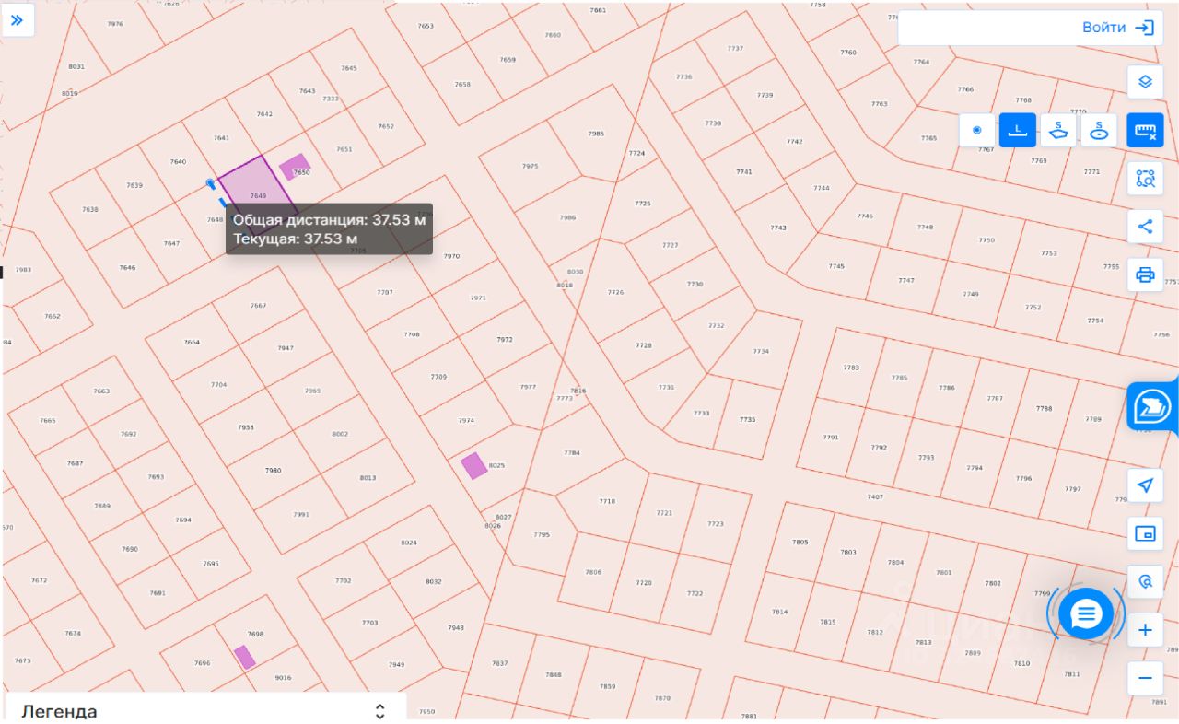Select the circle area measurement tool
The height and width of the screenshot is (724, 1179).
(1099, 131)
